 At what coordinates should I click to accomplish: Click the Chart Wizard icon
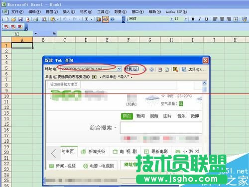pos(99,19)
